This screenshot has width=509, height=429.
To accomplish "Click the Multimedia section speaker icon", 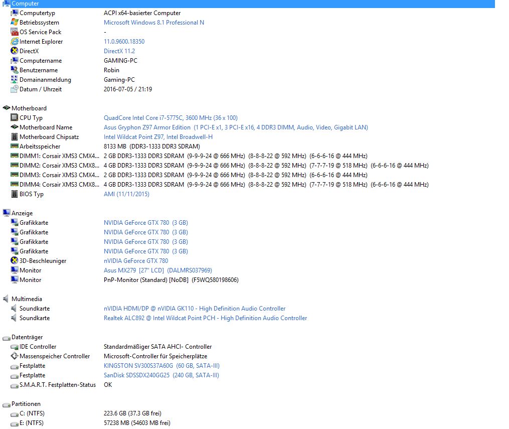I will pos(6,299).
